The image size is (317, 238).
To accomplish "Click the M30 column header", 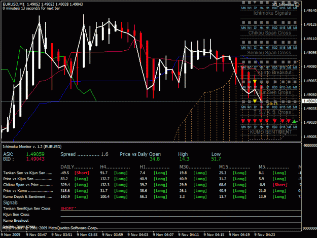I will (195, 167).
